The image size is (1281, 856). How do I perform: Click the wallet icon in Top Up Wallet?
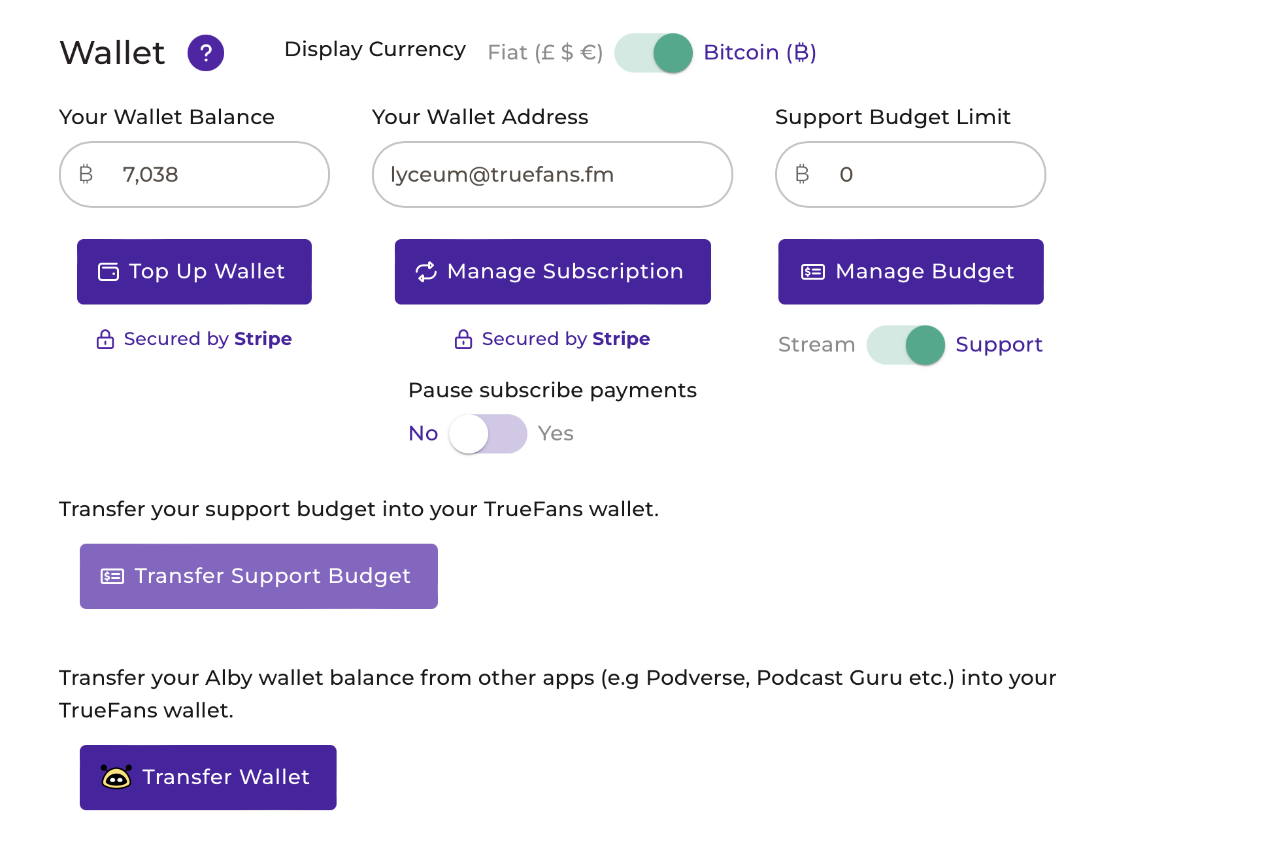(108, 272)
